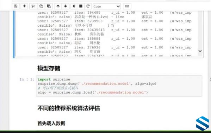
Task: Click the output text 周杰伦
Action: [x=95, y=43]
